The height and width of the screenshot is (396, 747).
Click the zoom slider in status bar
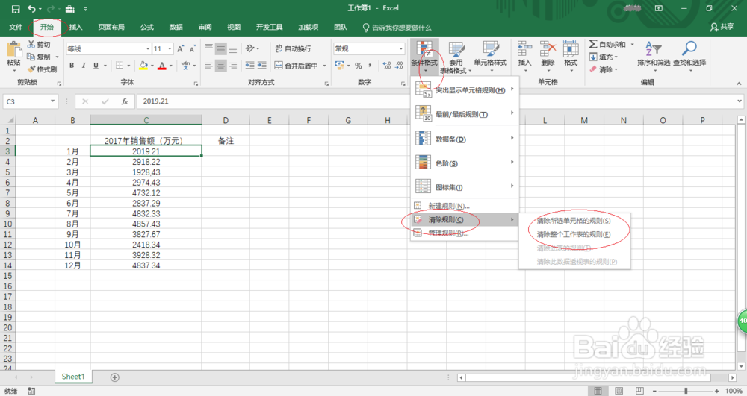pyautogui.click(x=686, y=391)
